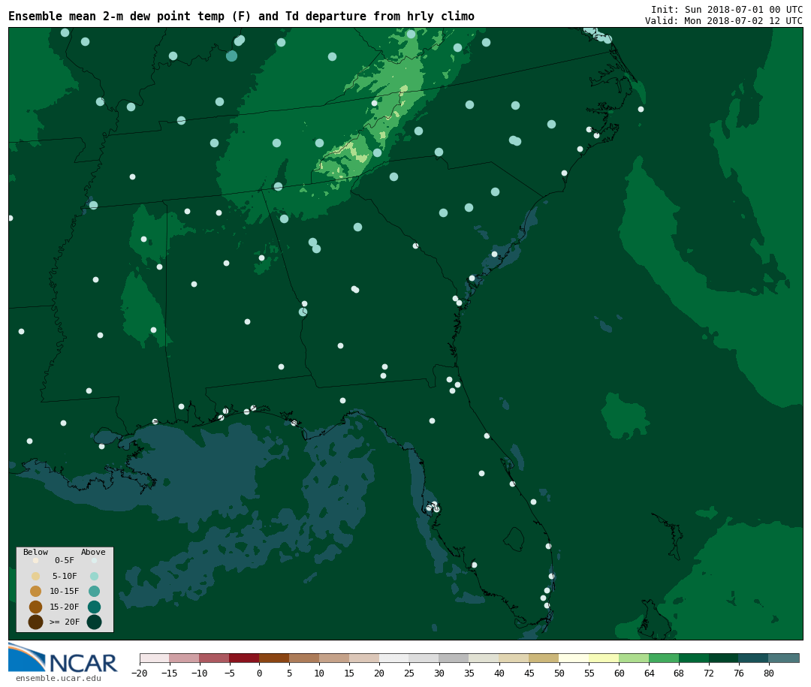Click the '15-20F' legend label
Image resolution: width=811 pixels, height=687 pixels.
tap(65, 607)
